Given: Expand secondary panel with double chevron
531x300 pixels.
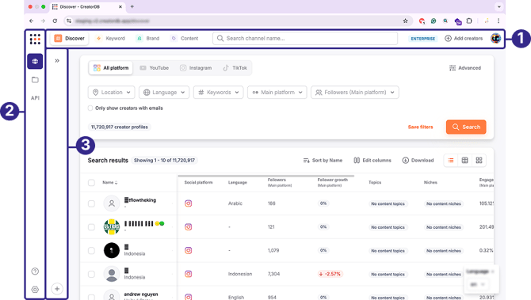Looking at the screenshot, I should pos(57,61).
